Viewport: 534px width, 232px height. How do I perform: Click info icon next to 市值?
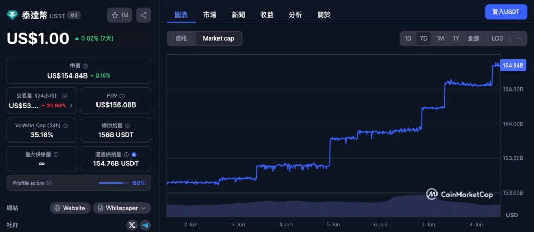point(85,66)
